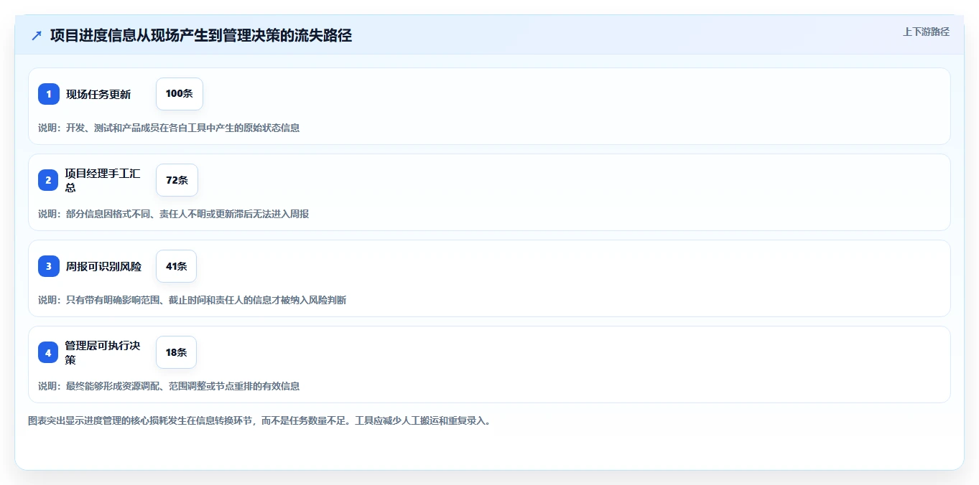Click the 周报可识别风险 stage label
The image size is (979, 485).
(x=103, y=266)
